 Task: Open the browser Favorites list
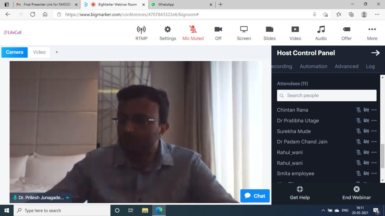click(x=339, y=14)
